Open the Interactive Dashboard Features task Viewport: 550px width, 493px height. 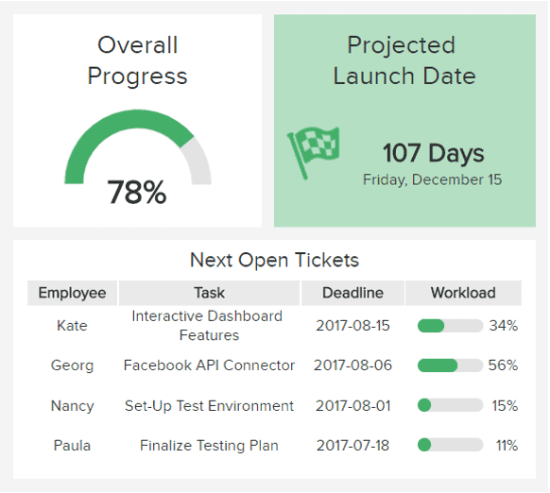click(208, 326)
